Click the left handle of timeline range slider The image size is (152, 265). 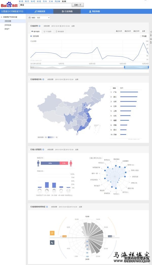(x=124, y=67)
